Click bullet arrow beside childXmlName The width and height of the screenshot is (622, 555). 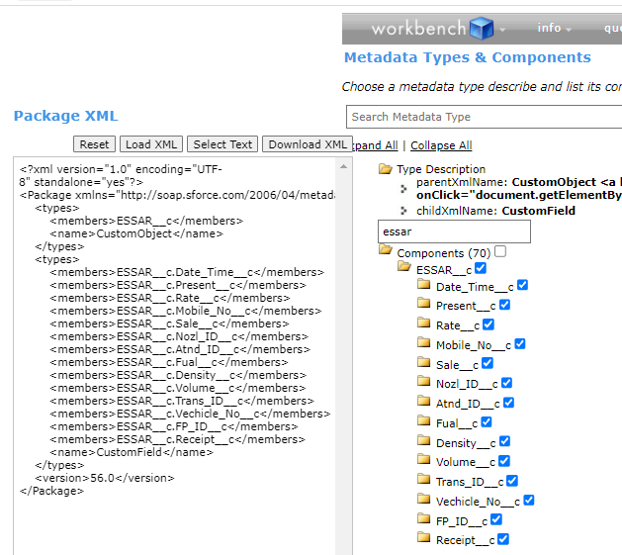403,211
